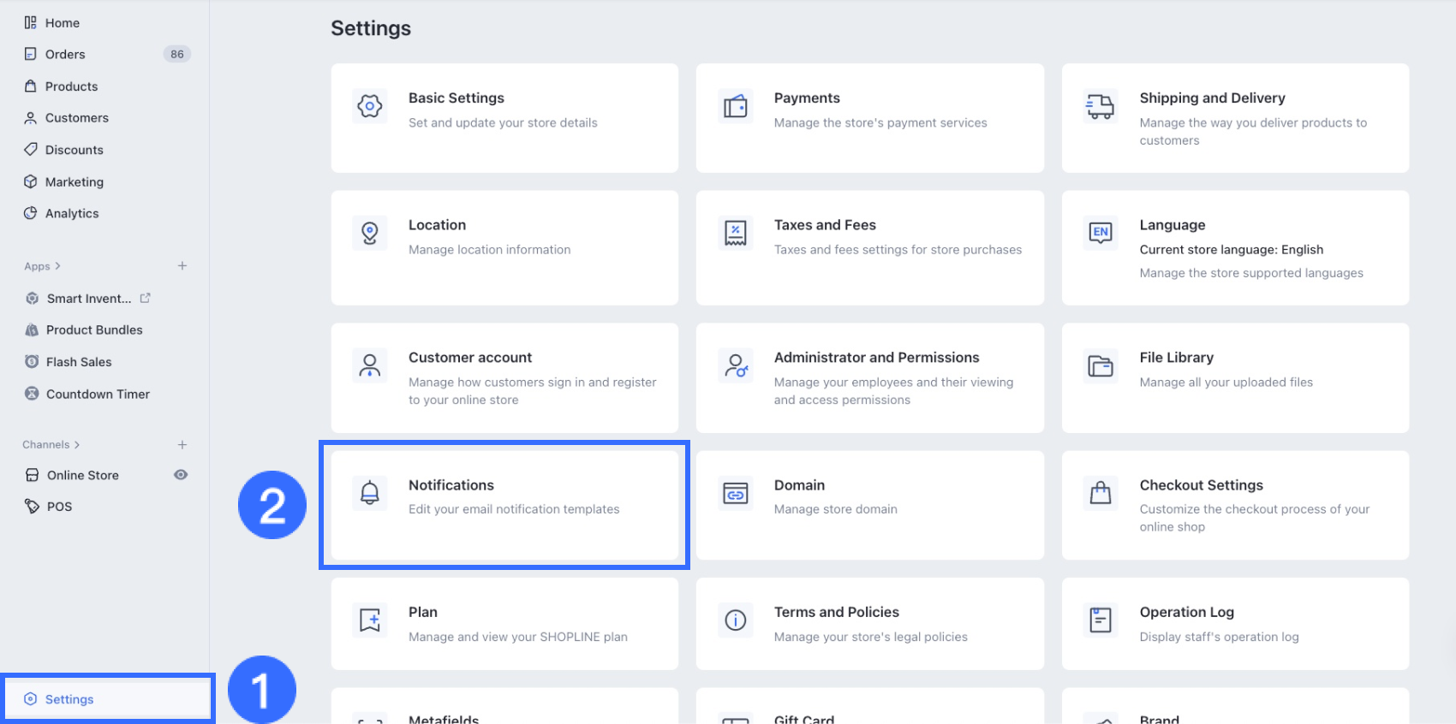1456x724 pixels.
Task: Open Orders in the sidebar
Action: [x=65, y=54]
